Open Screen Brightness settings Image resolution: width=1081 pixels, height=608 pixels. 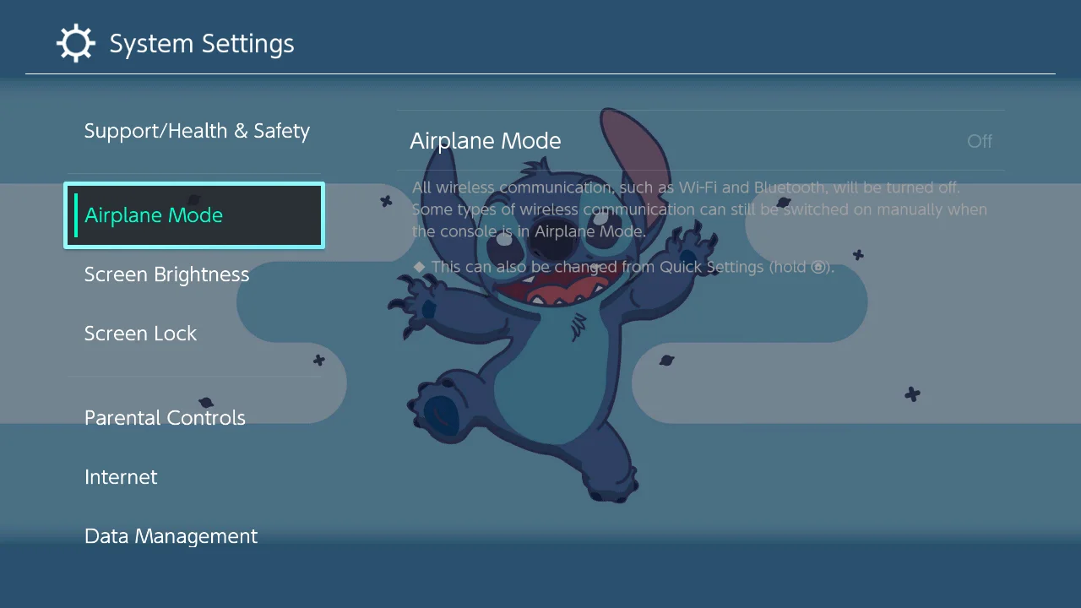pos(166,274)
